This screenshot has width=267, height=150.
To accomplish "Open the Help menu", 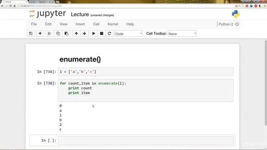I will [130, 24].
